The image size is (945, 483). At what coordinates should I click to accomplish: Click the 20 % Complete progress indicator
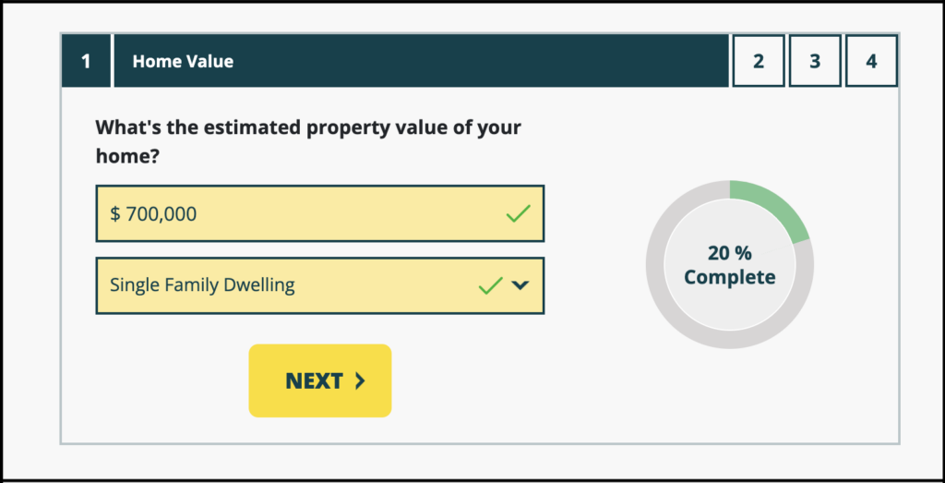[x=729, y=264]
